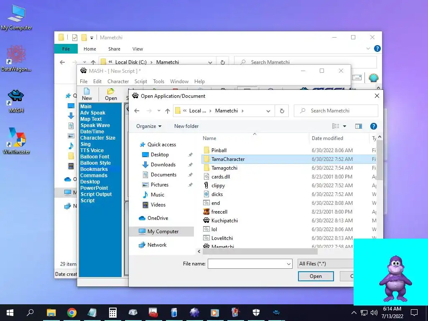
Task: Refresh the Mametchi folder in the open dialog
Action: [x=282, y=111]
